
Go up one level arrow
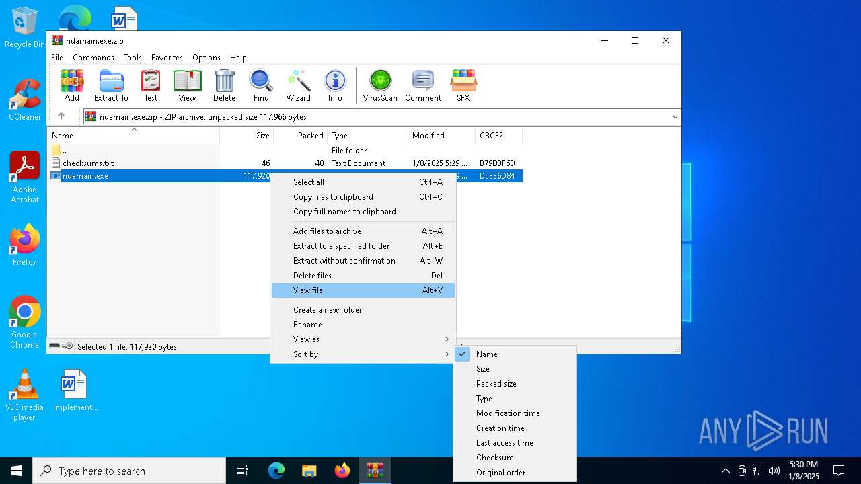click(x=61, y=116)
